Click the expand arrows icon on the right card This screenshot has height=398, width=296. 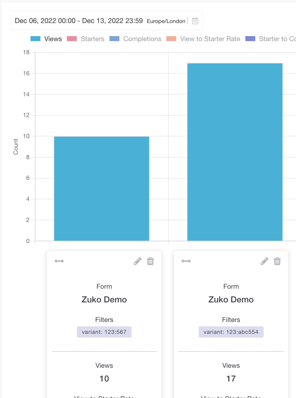click(186, 261)
